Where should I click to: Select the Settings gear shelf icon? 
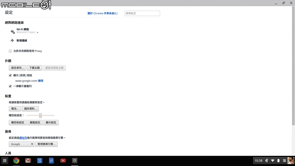(x=75, y=161)
